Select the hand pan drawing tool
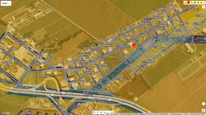 [x=94, y=112]
